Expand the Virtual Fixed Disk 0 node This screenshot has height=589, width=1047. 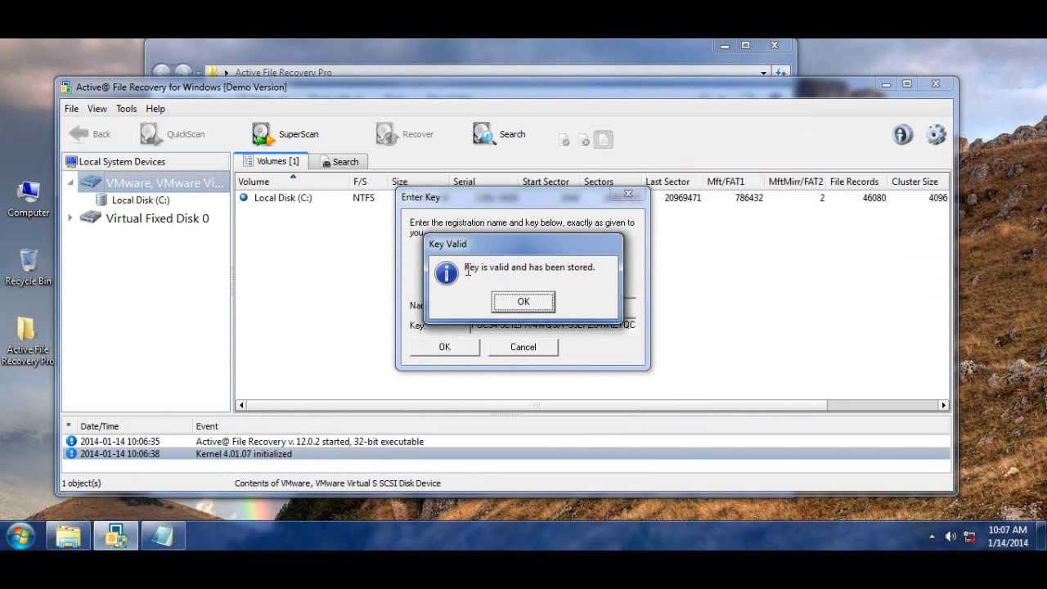[70, 218]
